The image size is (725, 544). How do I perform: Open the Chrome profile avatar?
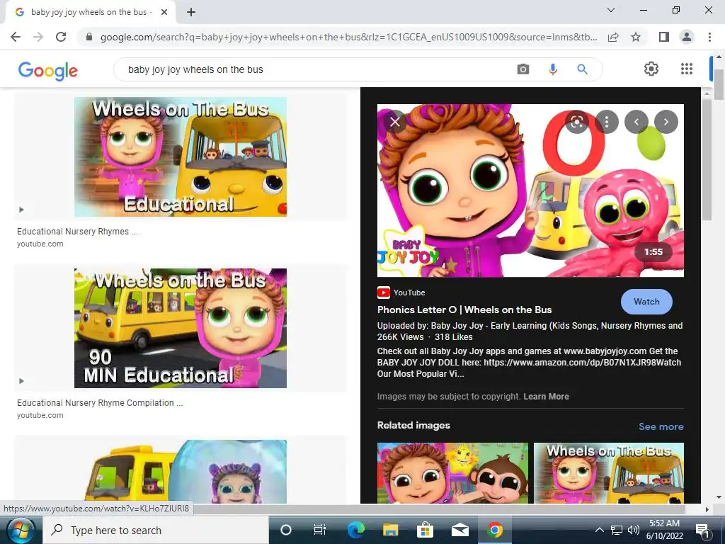coord(687,37)
